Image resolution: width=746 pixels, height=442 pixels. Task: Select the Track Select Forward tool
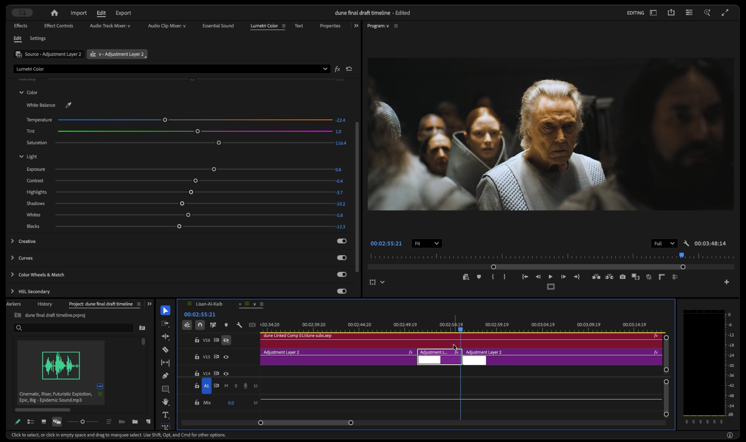click(x=165, y=323)
